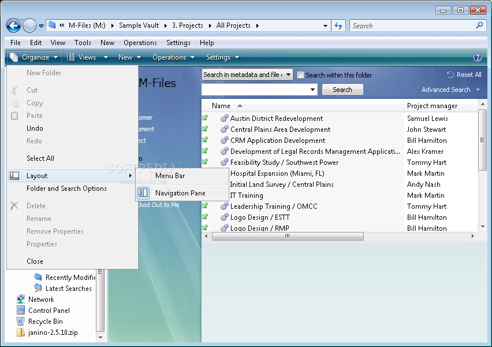
Task: Click the Views grid icon
Action: click(x=71, y=57)
